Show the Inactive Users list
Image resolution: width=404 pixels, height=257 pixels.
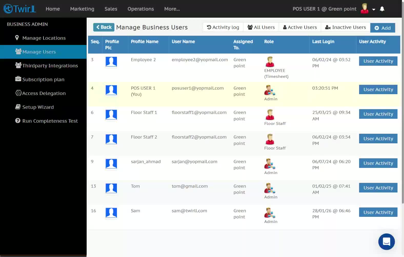click(345, 27)
